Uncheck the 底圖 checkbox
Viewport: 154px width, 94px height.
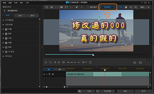coord(6,43)
